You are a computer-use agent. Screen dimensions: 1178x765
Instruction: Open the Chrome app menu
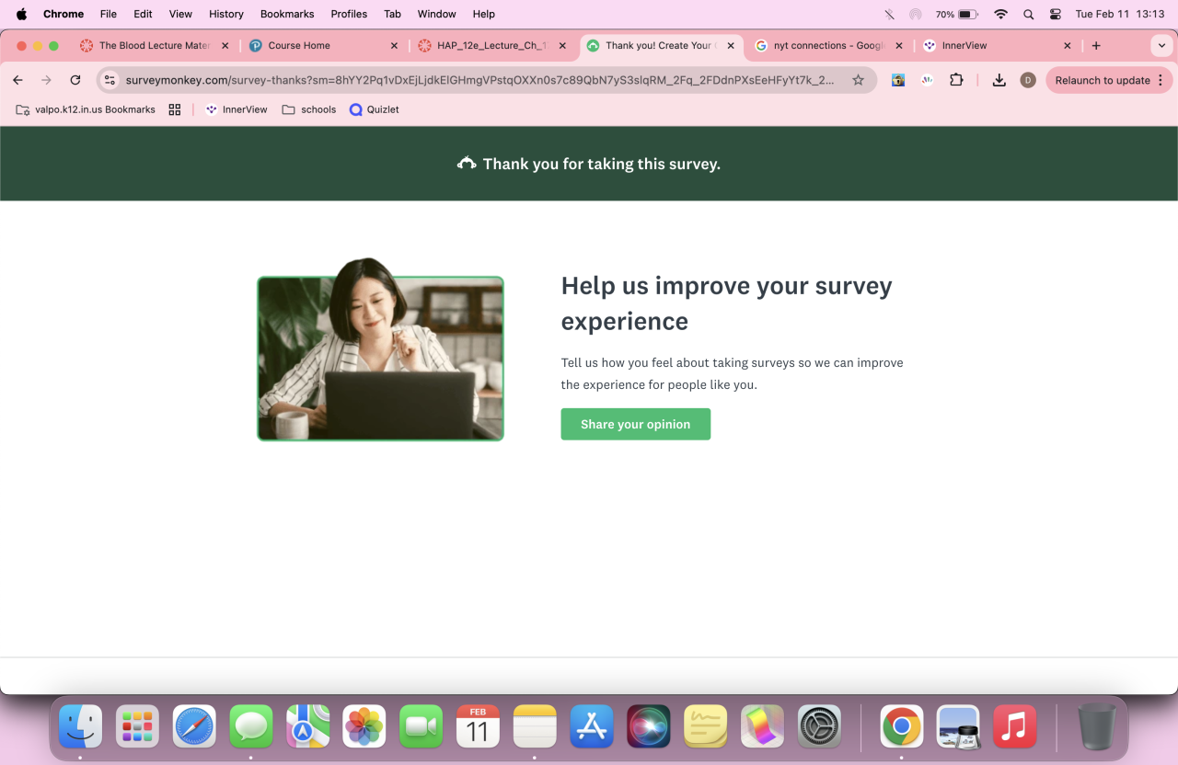pos(64,14)
